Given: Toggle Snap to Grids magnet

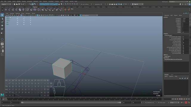Looking at the screenshot, I should click(x=66, y=4).
